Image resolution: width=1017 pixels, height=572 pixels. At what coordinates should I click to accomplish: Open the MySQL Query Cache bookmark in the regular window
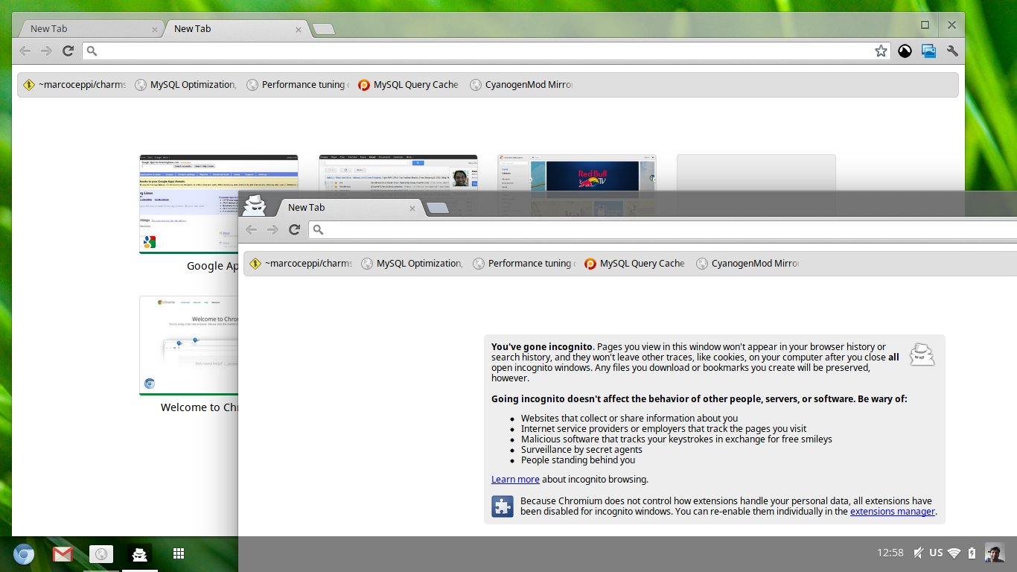point(409,85)
